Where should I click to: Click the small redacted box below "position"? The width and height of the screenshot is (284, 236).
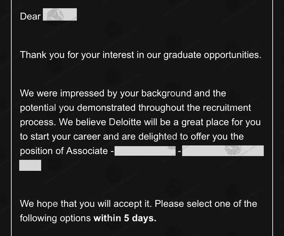[x=30, y=165]
